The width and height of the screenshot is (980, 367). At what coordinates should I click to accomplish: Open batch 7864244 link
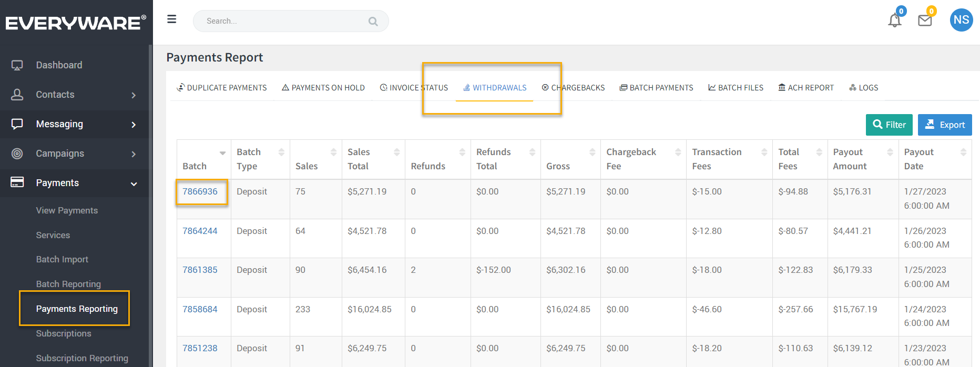pyautogui.click(x=200, y=231)
